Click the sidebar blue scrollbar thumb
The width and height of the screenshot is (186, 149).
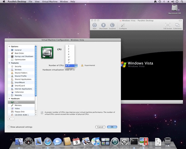click(x=36, y=71)
